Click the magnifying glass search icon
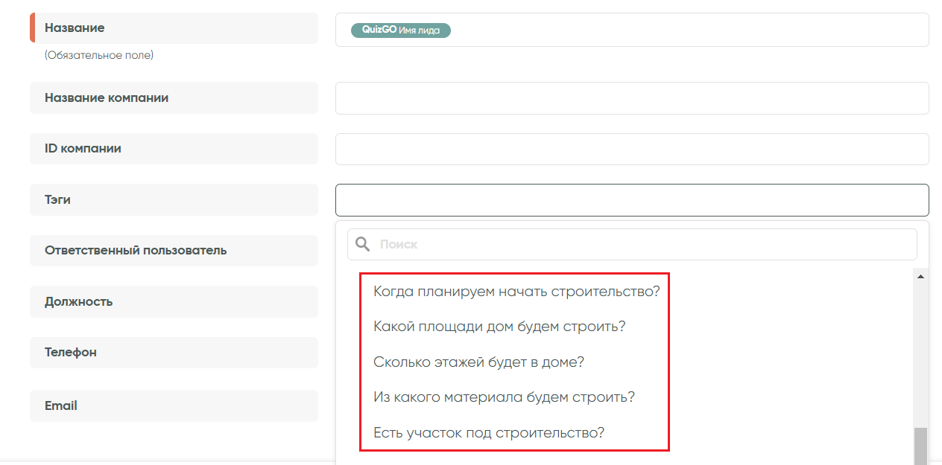The image size is (942, 465). click(x=363, y=244)
